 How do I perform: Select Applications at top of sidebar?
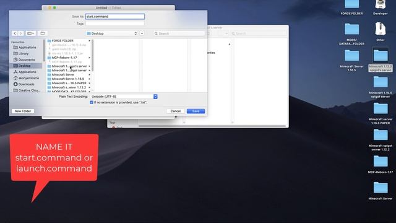tap(27, 47)
